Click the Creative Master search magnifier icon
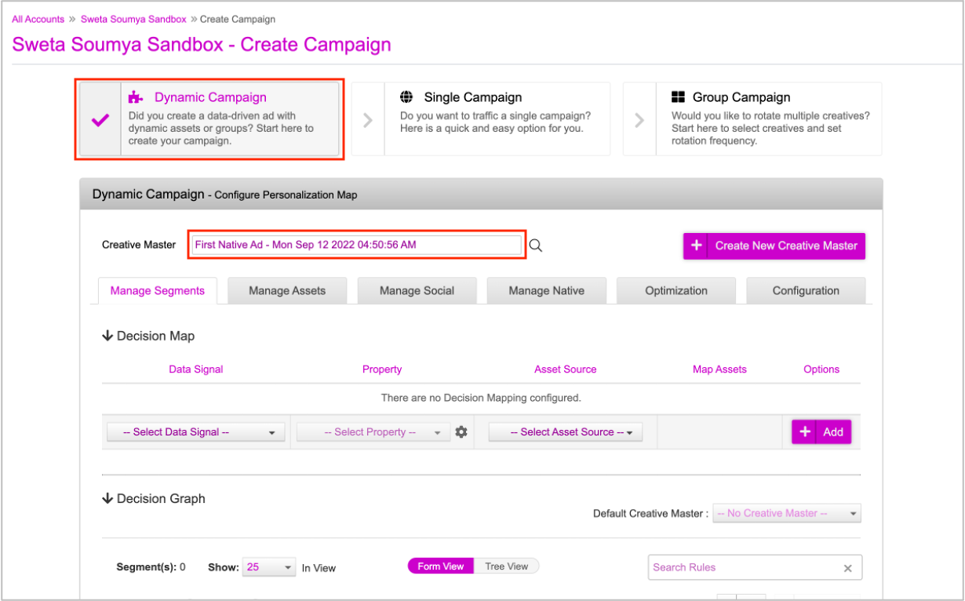 coord(536,246)
